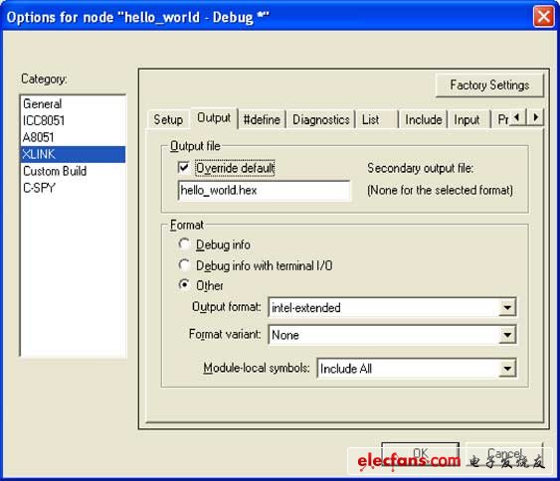Close the Options dialog window
This screenshot has height=481, width=560.
click(543, 17)
